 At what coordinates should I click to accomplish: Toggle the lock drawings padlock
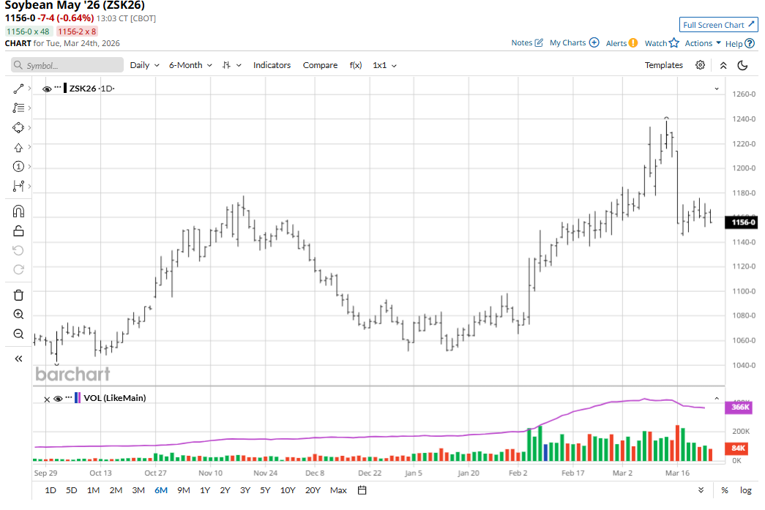pyautogui.click(x=18, y=230)
